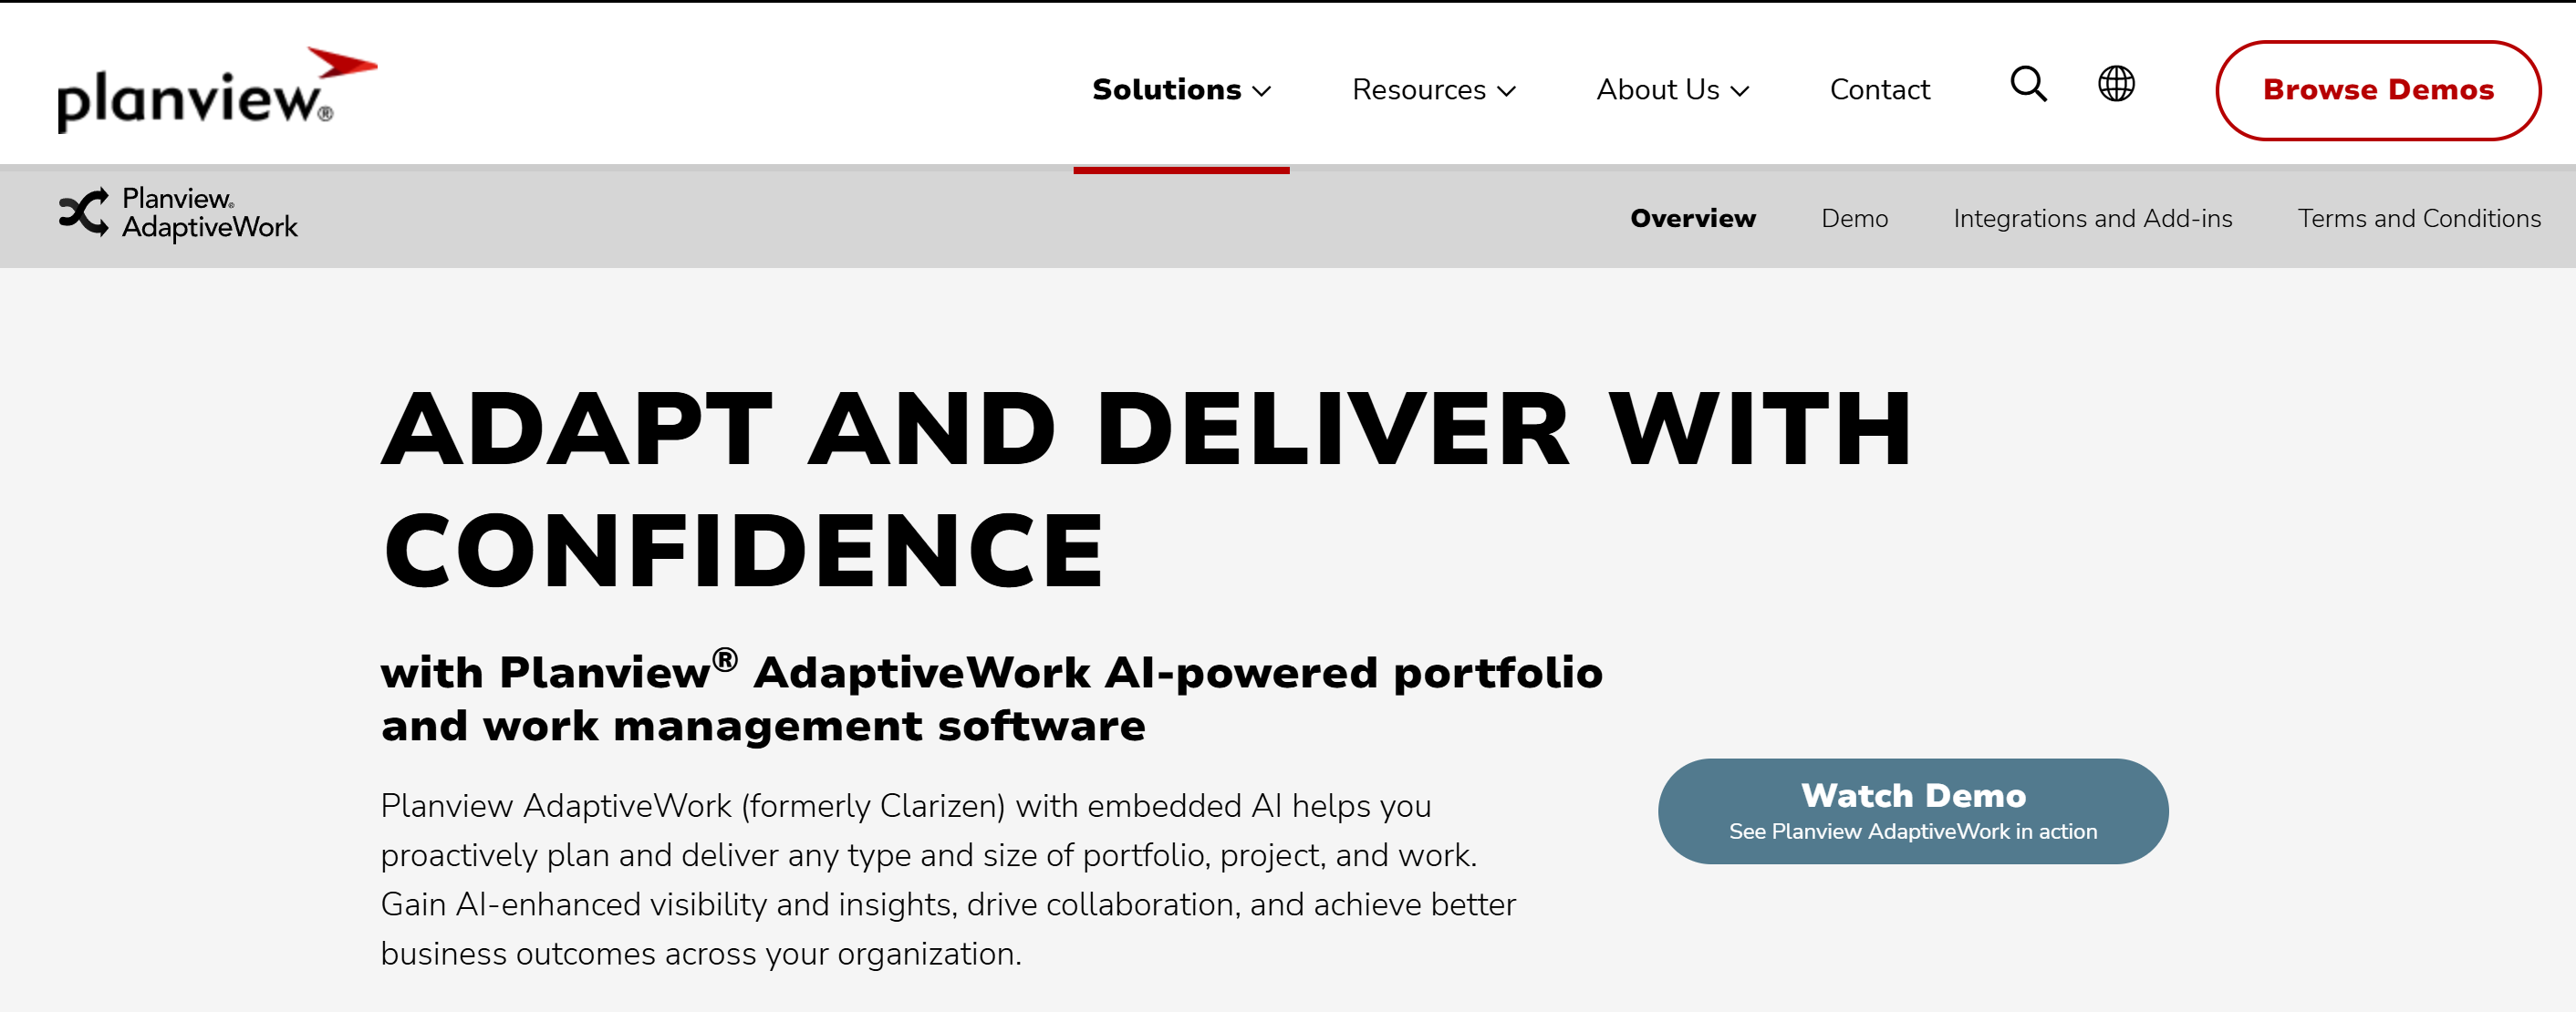The image size is (2576, 1012).
Task: Click the Planview logo
Action: tap(217, 90)
